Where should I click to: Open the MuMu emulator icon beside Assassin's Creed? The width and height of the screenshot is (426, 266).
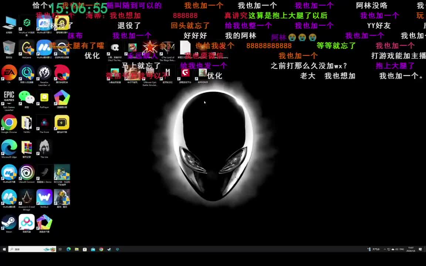pos(9,199)
